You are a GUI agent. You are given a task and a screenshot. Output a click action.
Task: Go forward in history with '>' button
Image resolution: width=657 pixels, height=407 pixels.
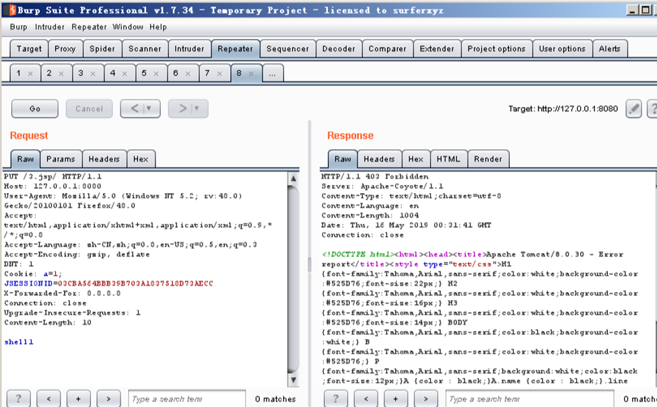182,109
